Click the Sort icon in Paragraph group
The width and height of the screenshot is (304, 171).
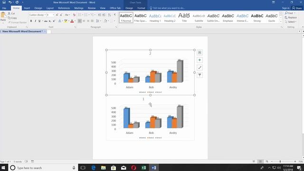[x=110, y=15]
